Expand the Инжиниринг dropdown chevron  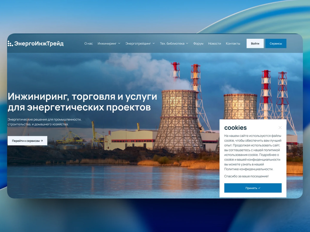[x=119, y=44]
